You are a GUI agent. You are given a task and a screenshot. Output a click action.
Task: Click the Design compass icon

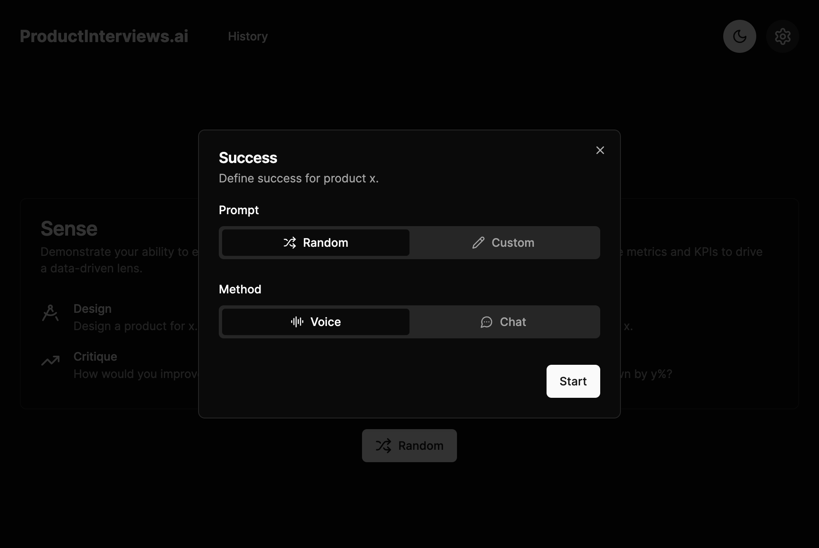point(50,313)
